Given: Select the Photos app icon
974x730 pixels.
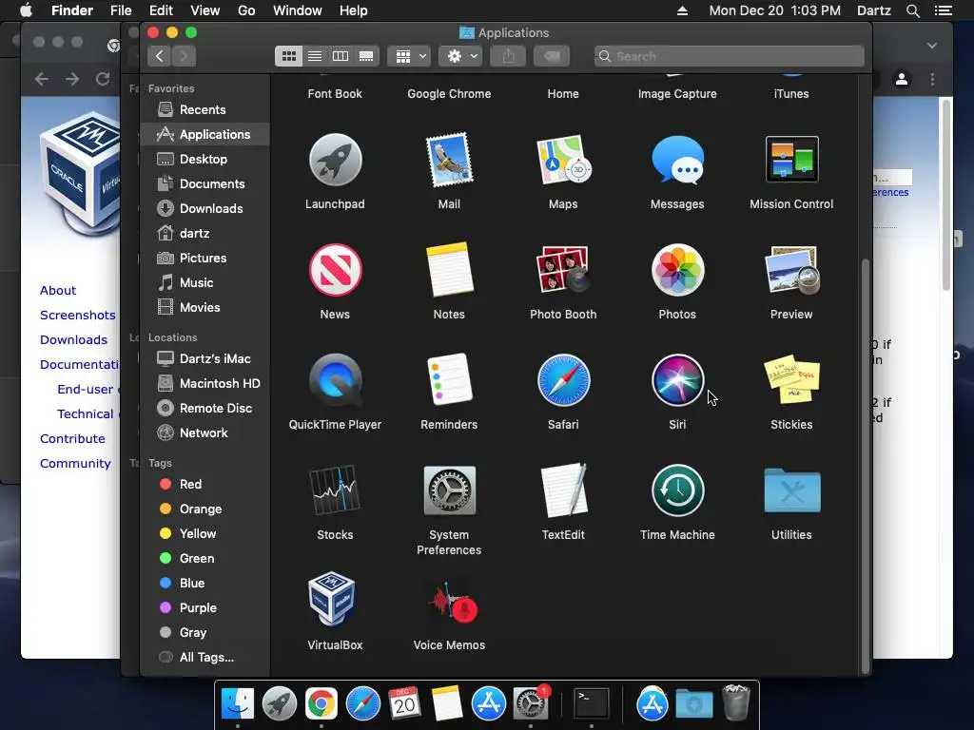Looking at the screenshot, I should (677, 270).
